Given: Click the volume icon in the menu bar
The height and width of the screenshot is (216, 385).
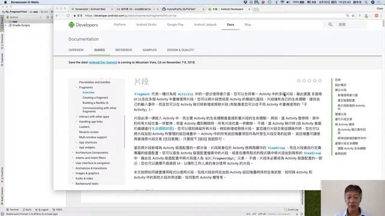Looking at the screenshot, I should point(288,2).
